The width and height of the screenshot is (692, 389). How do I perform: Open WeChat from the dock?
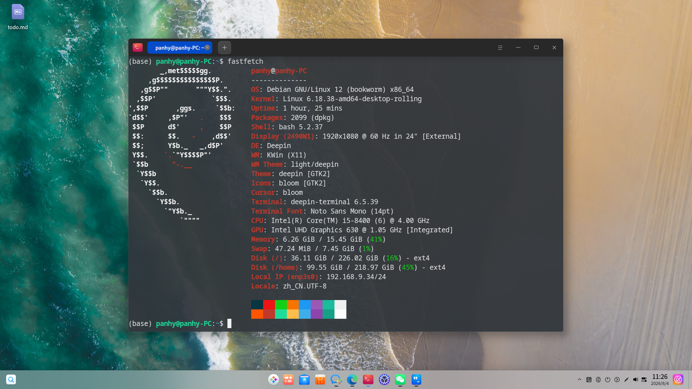click(x=400, y=380)
